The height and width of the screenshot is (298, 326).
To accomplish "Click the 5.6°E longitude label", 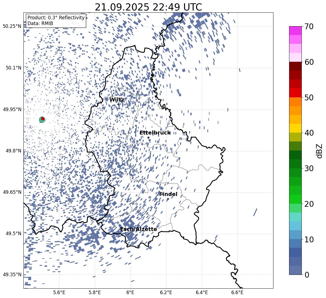I will pos(59,292).
